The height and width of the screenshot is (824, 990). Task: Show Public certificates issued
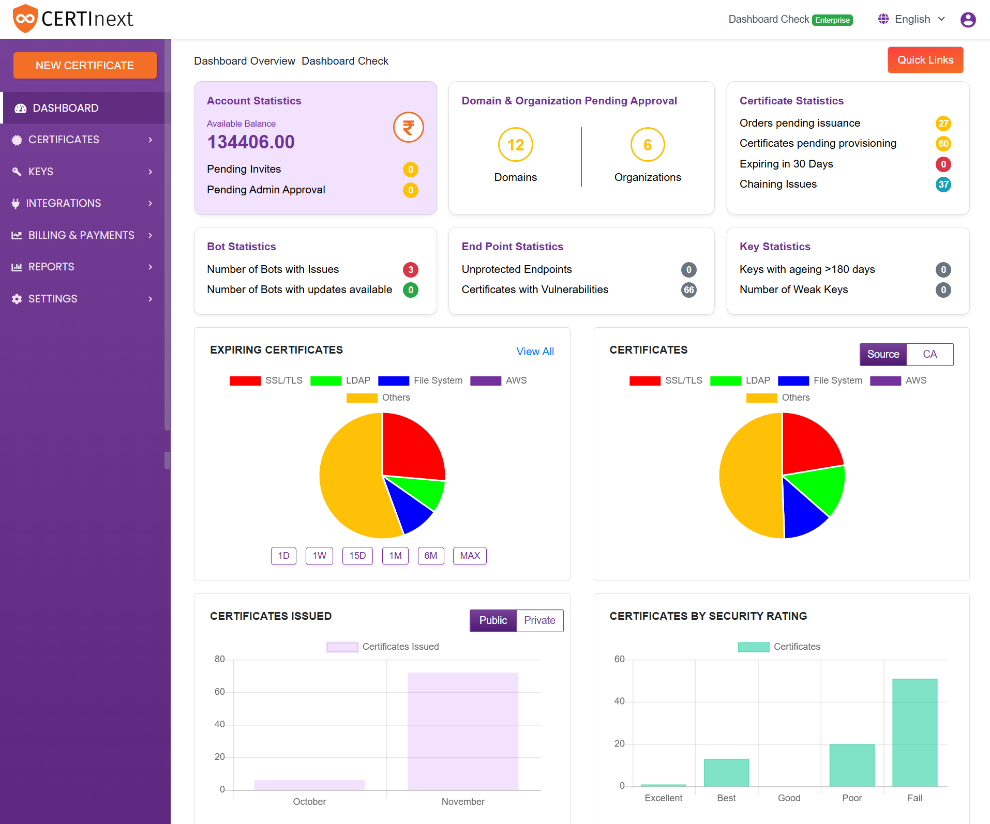tap(493, 621)
